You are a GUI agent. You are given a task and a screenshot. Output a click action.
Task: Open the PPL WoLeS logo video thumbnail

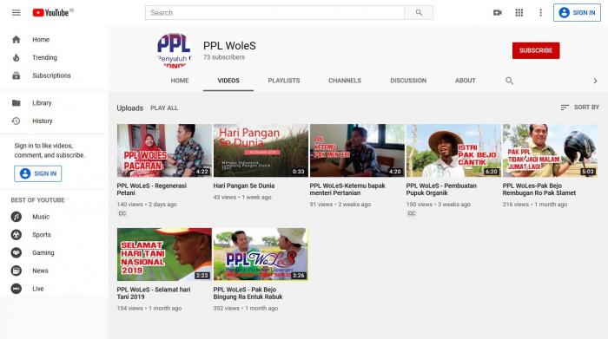tap(261, 254)
